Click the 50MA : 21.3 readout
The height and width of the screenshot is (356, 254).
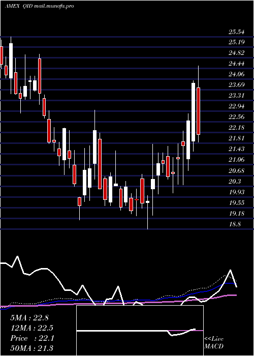pos(31,348)
